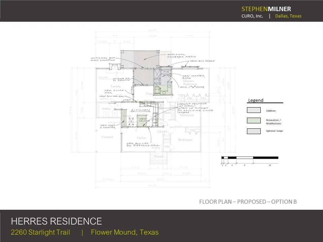Click the 'NEW GLU-LAM BM @ BEARING WALL' annotation
Viewport: 323px width, 242px height.
click(x=143, y=144)
